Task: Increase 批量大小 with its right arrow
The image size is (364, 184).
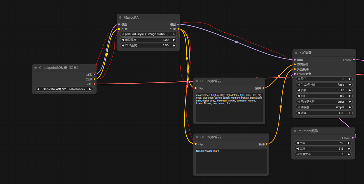Action: pos(349,154)
